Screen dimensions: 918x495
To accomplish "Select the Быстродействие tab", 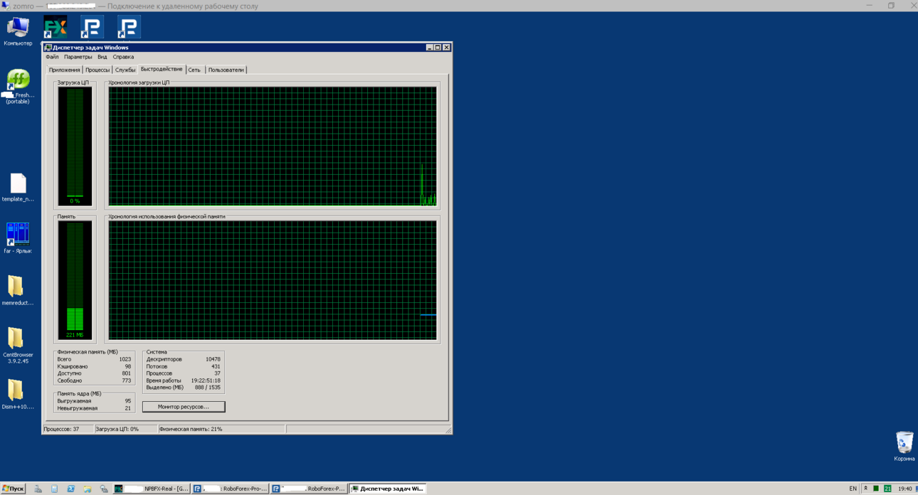I will 162,69.
